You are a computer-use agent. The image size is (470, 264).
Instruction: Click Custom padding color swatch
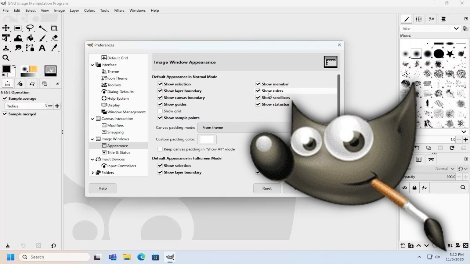click(x=207, y=139)
